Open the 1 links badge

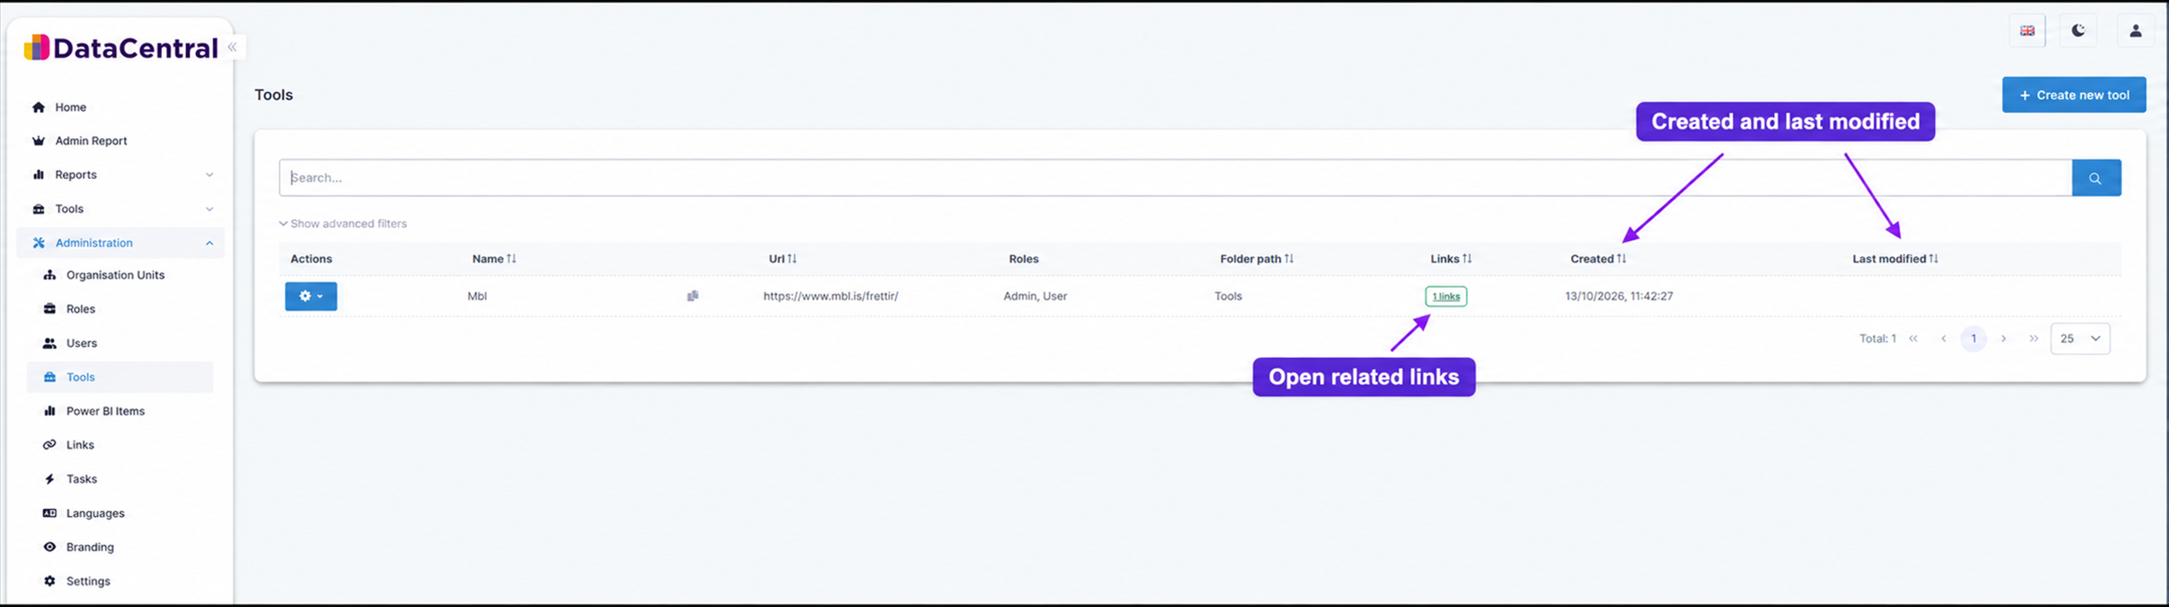tap(1445, 297)
